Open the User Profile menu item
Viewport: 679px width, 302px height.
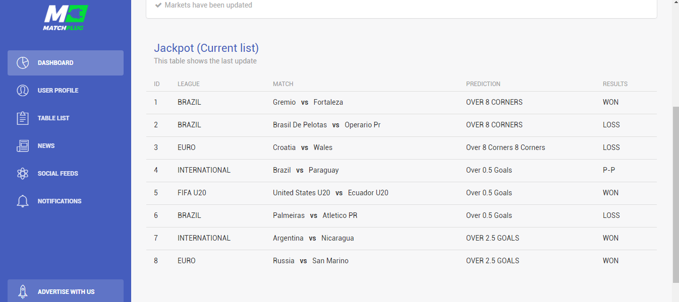66,91
